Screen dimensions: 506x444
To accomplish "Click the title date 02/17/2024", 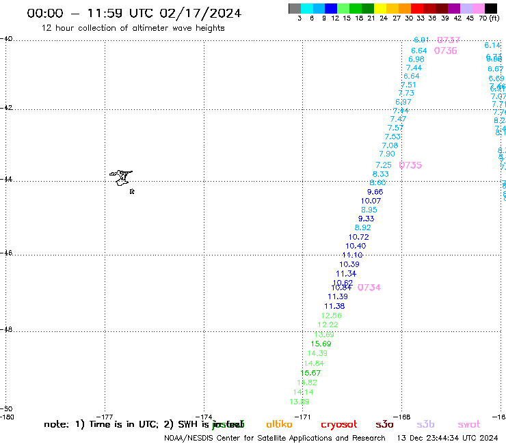I will (x=200, y=14).
